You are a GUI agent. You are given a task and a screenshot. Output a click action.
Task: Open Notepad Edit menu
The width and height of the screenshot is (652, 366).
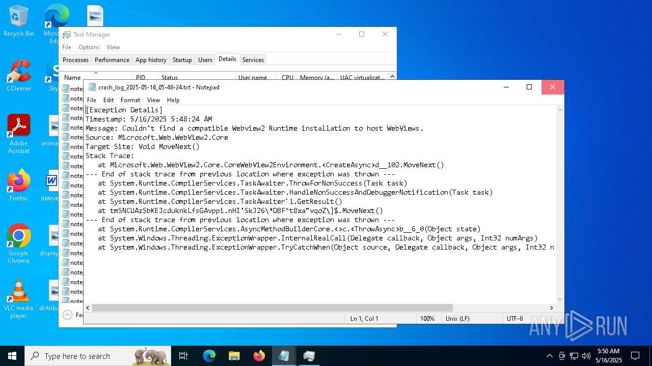click(x=108, y=100)
